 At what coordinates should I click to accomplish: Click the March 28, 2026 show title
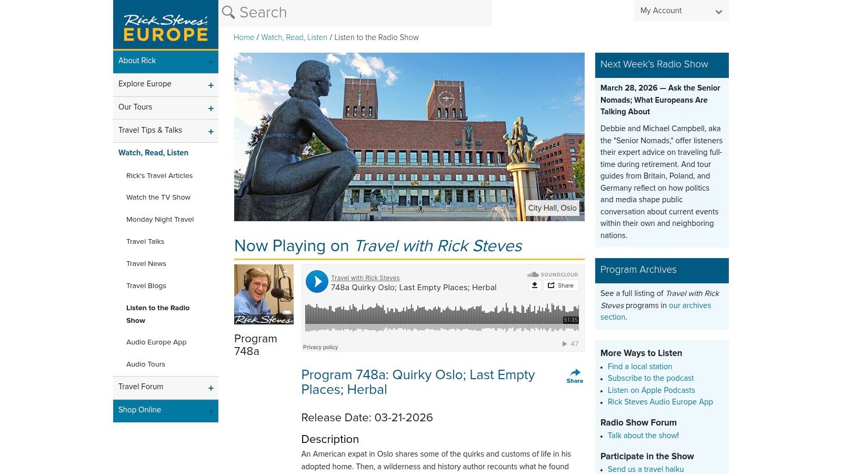(x=660, y=100)
